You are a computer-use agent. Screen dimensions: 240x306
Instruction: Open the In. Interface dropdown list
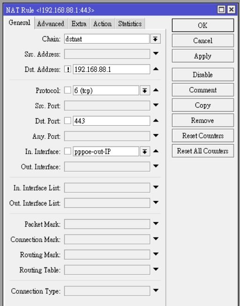145,152
